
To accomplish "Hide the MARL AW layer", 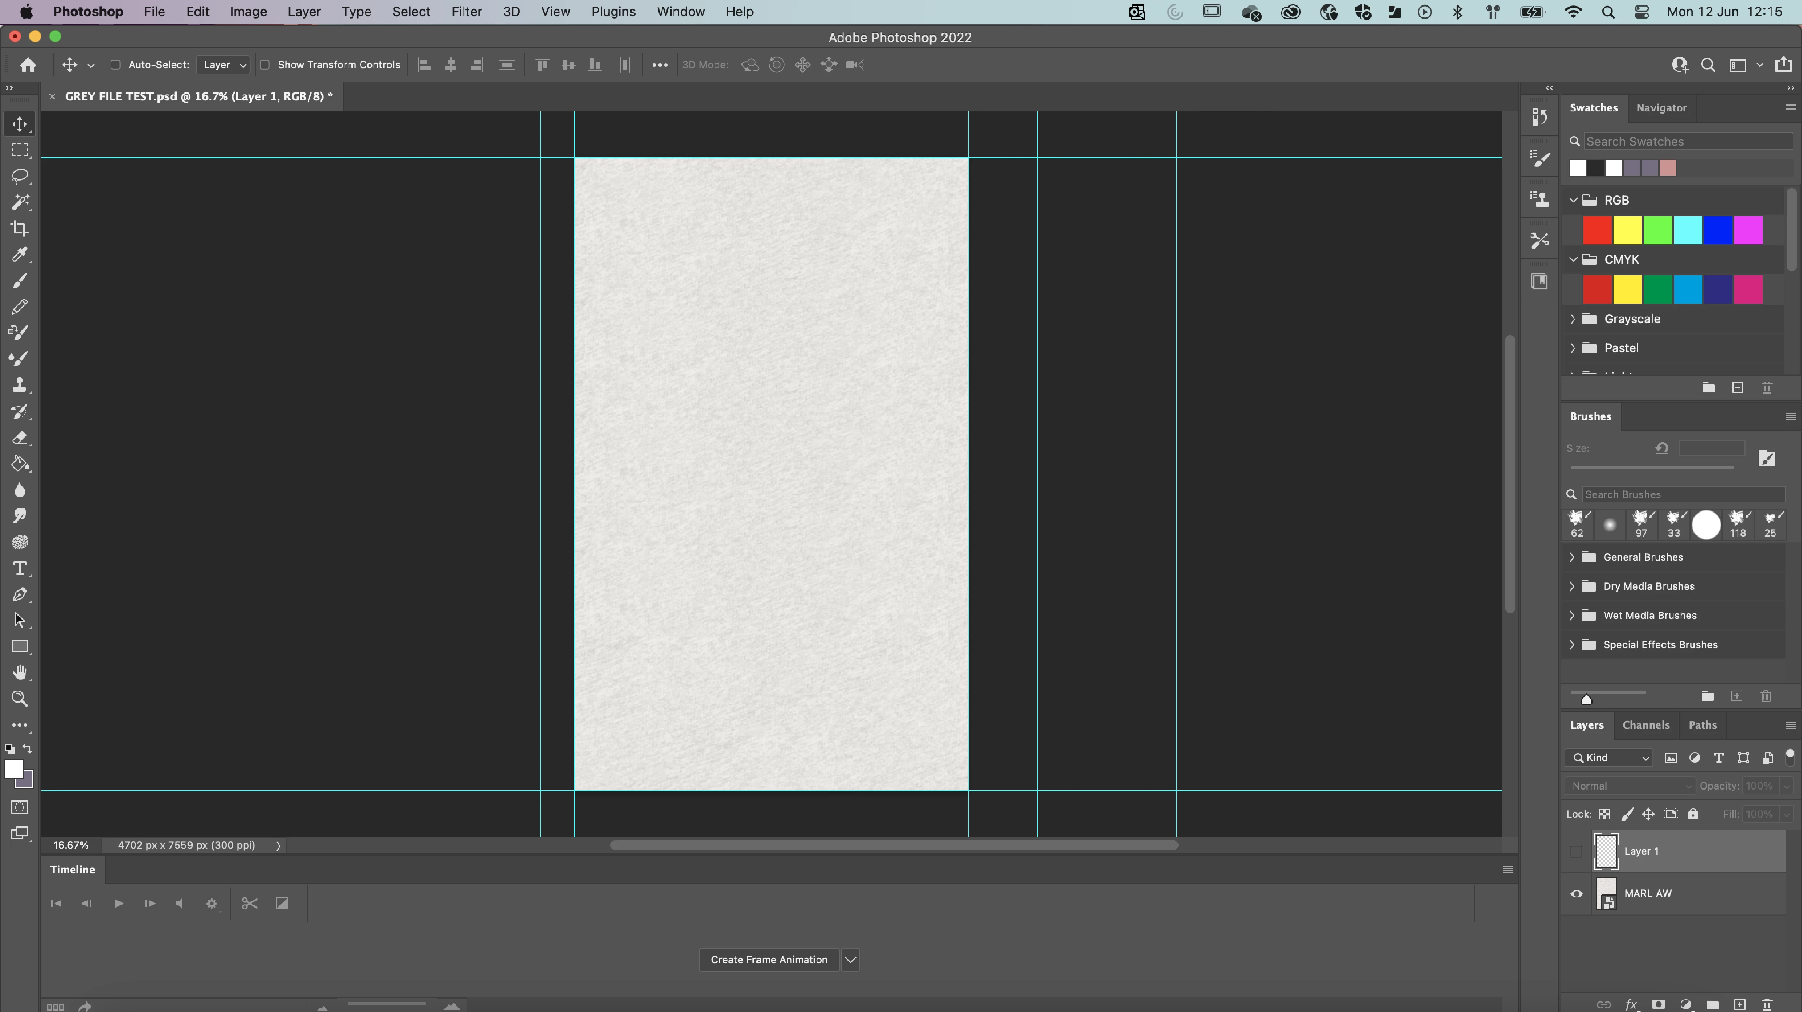I will pyautogui.click(x=1577, y=894).
